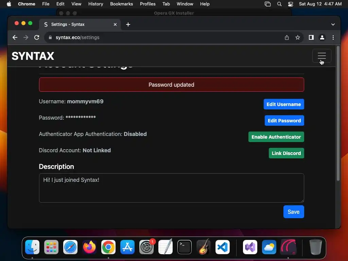This screenshot has height=261, width=348.
Task: Open the weather cloud app in Dock
Action: tap(269, 247)
